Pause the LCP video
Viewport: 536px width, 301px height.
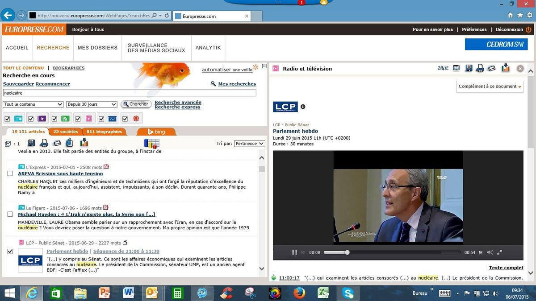point(294,252)
